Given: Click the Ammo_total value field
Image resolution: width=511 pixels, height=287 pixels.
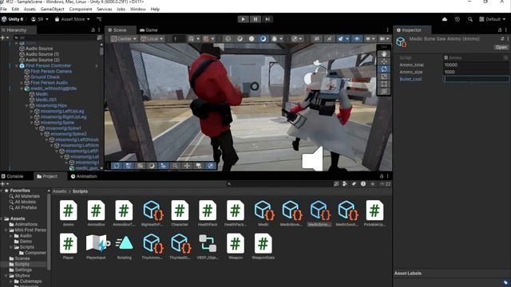Looking at the screenshot, I should click(476, 65).
